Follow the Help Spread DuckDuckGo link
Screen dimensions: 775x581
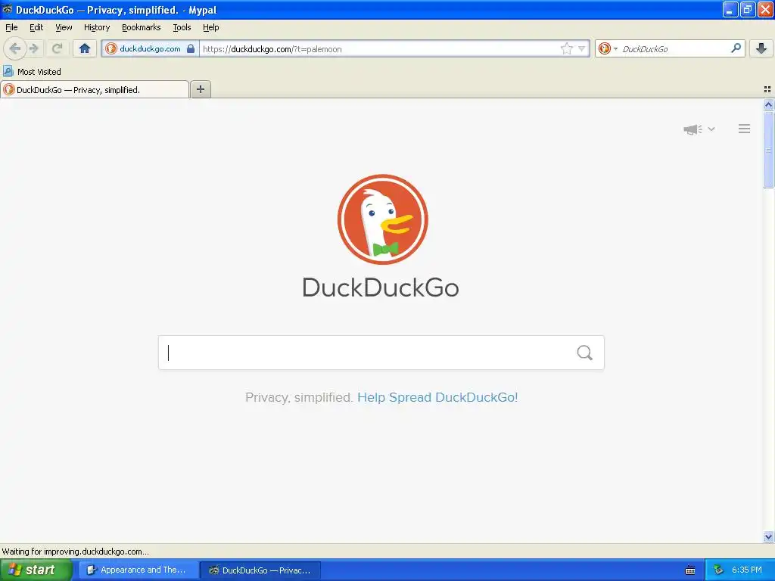click(x=437, y=397)
